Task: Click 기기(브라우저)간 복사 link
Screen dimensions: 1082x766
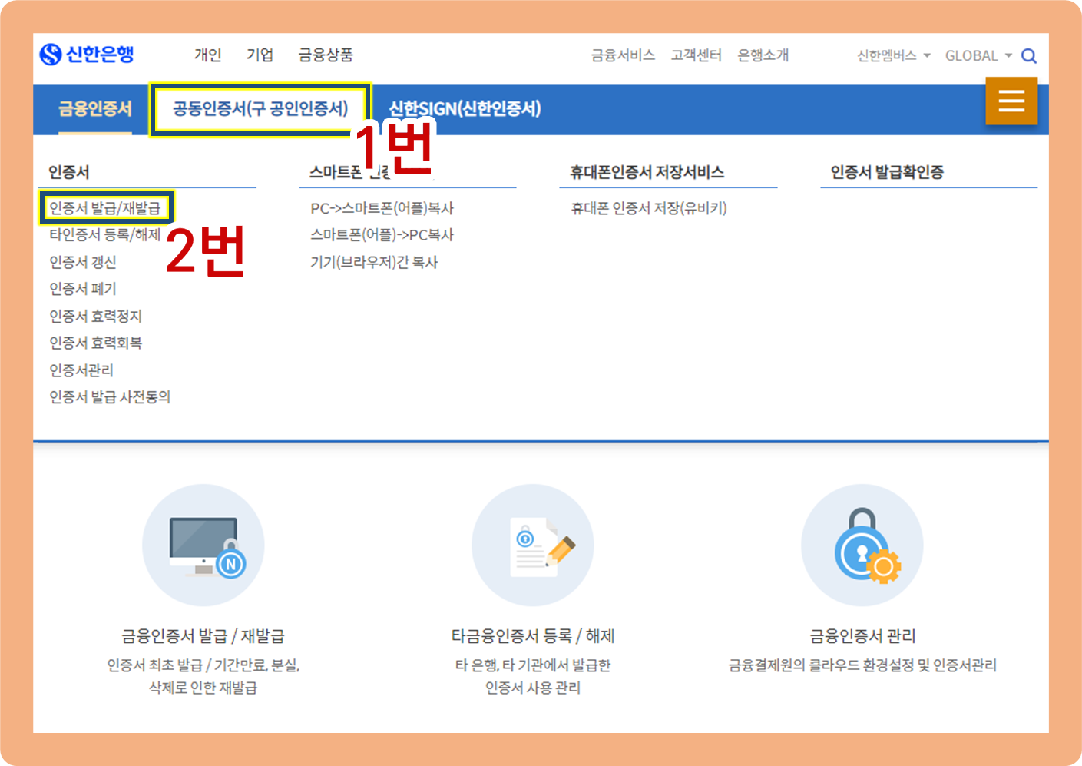Action: tap(374, 263)
